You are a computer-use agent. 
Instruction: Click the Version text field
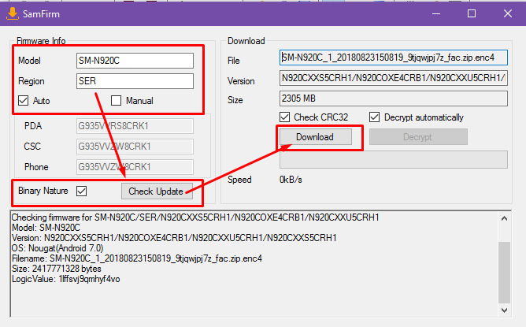coord(394,79)
